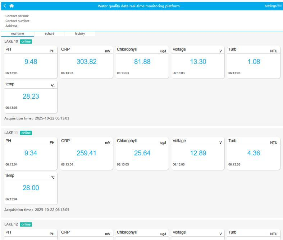Screen dimensions: 283x240
Task: Click acquisition time 2025-10-22 06:13:05
Action: pyautogui.click(x=52, y=210)
